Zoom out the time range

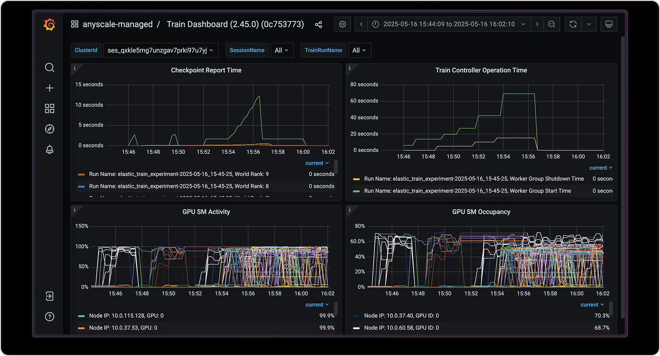[x=552, y=24]
